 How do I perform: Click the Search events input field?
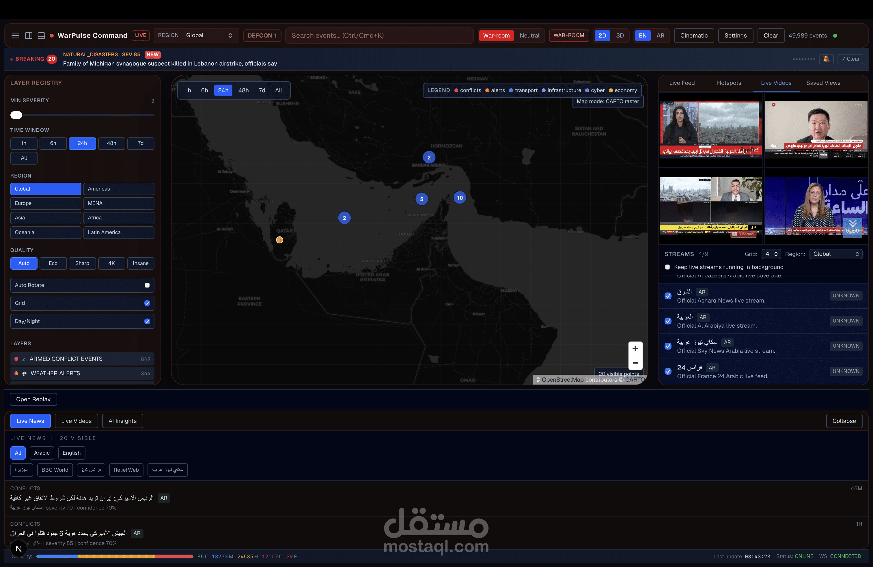tap(379, 36)
